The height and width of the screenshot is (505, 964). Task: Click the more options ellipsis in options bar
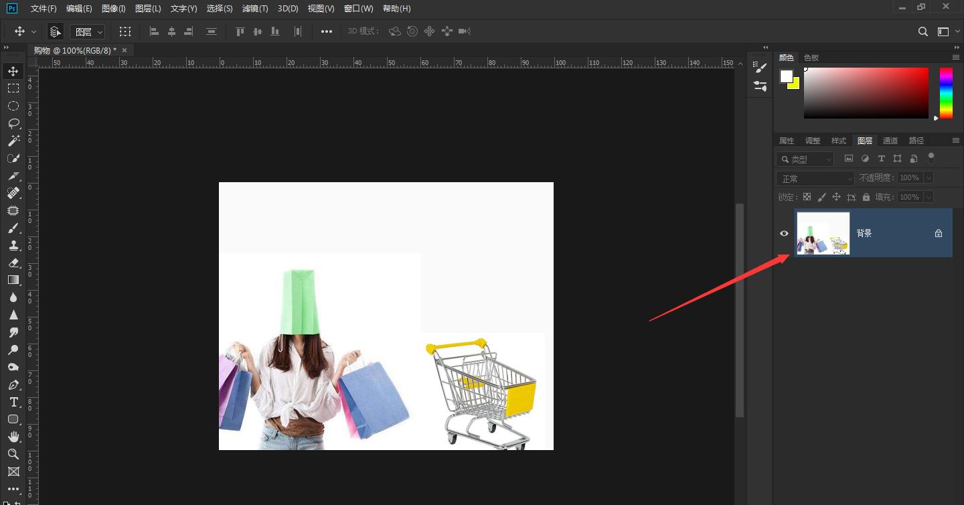tap(327, 31)
